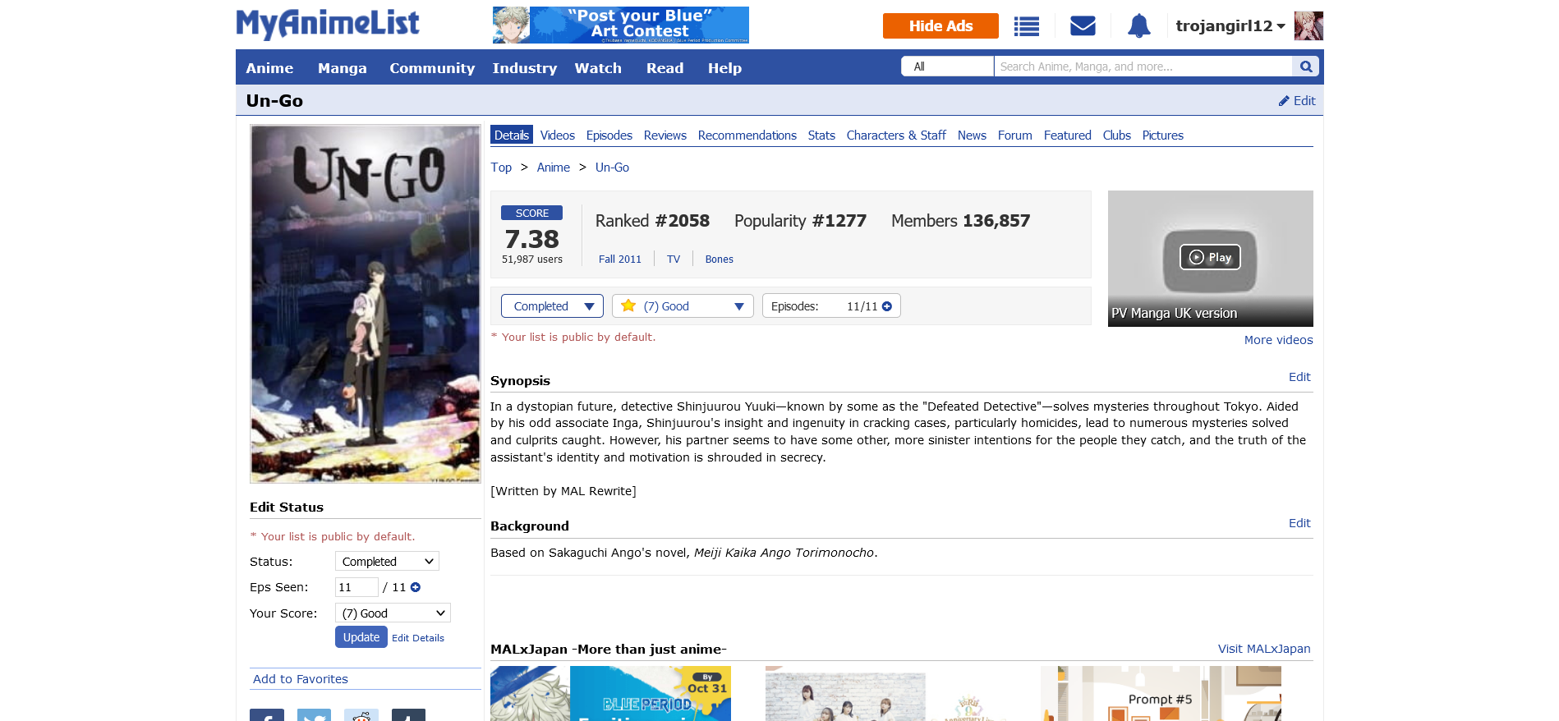Open the TV type link
This screenshot has height=721, width=1559.
pos(674,259)
